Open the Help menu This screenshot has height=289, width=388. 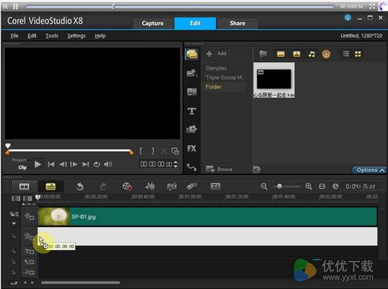100,36
